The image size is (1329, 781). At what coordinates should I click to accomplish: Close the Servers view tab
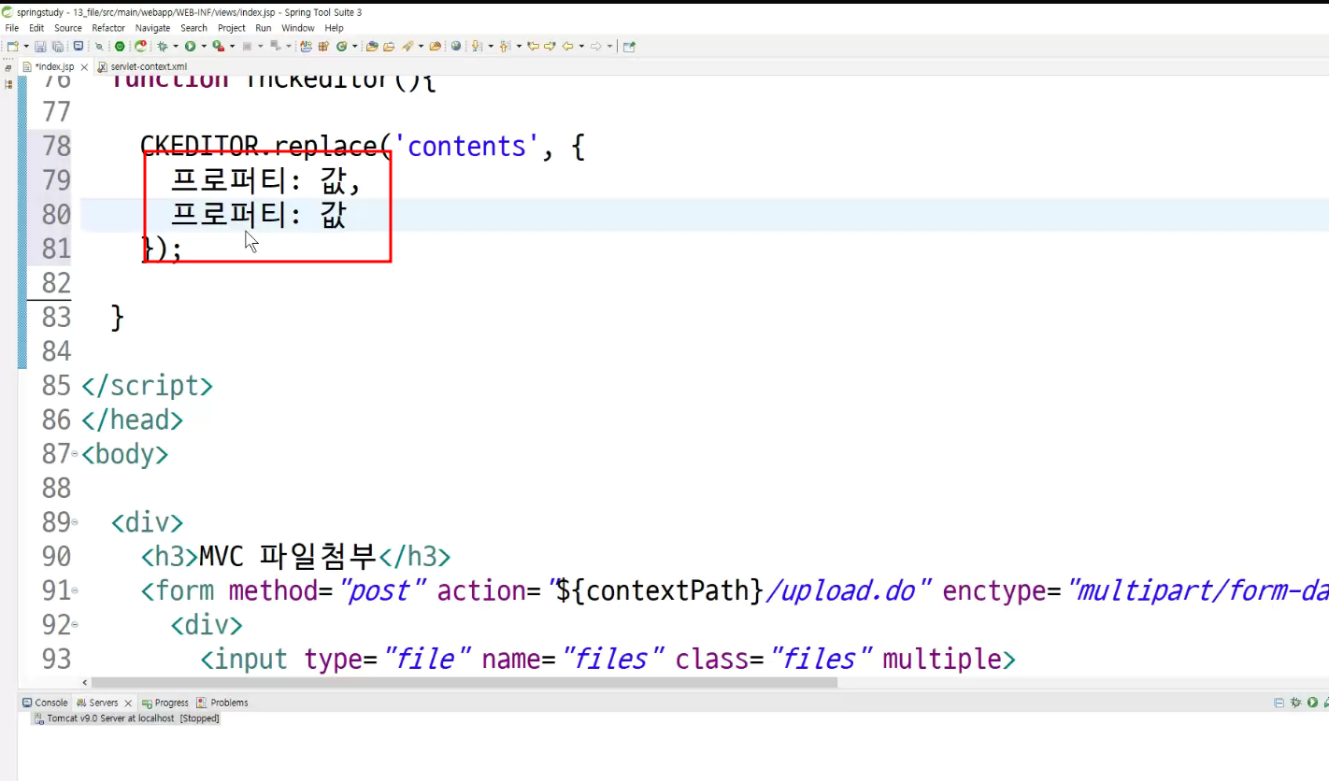click(x=128, y=703)
